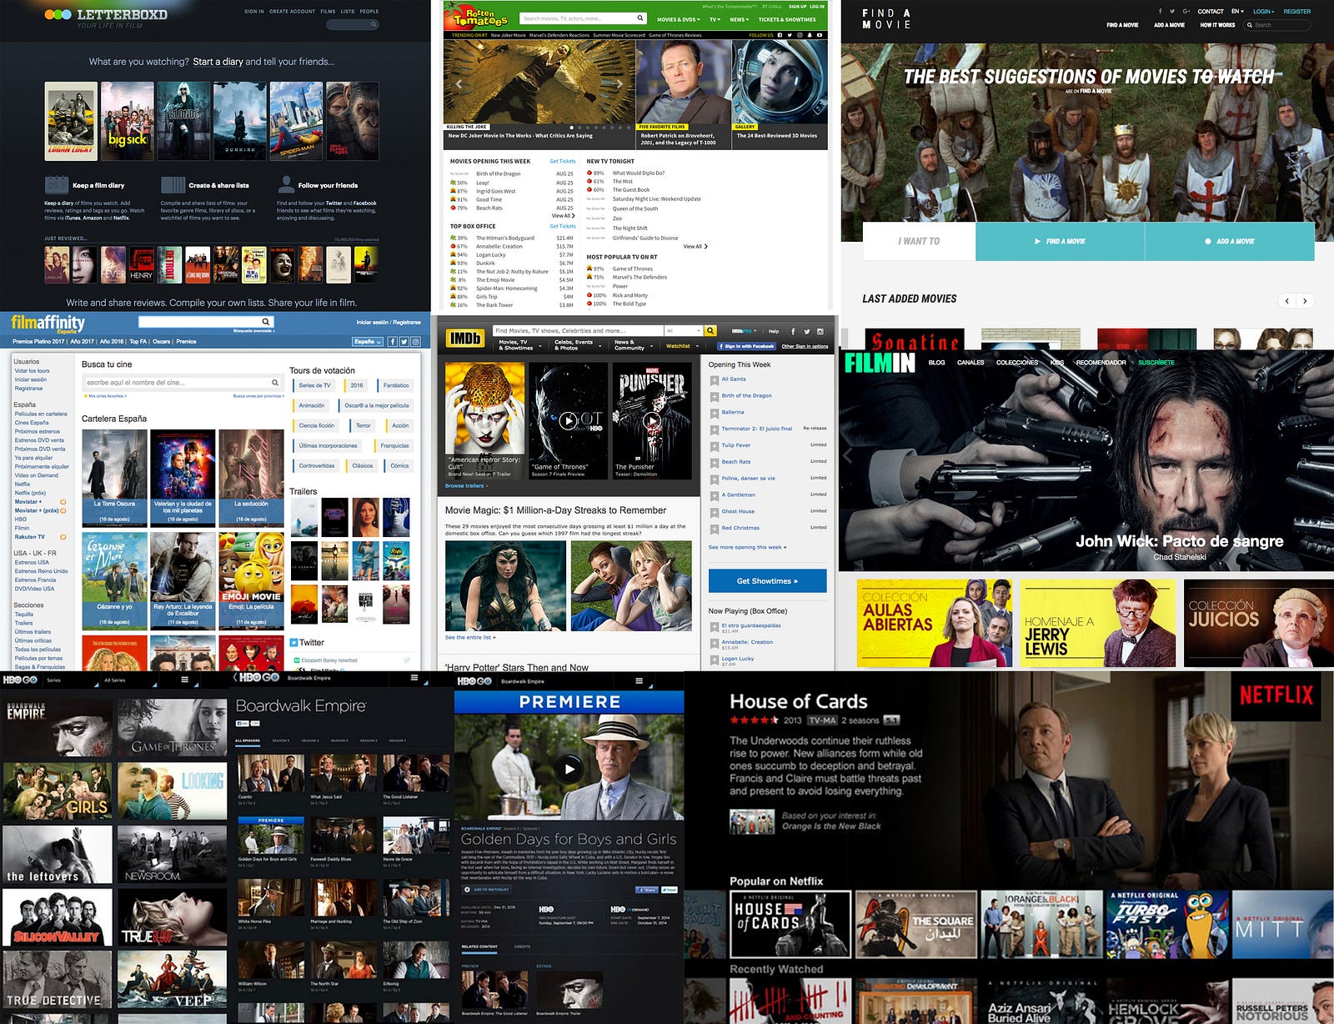
Task: Open the EN language dropdown on Find A Movie
Action: [x=1237, y=12]
